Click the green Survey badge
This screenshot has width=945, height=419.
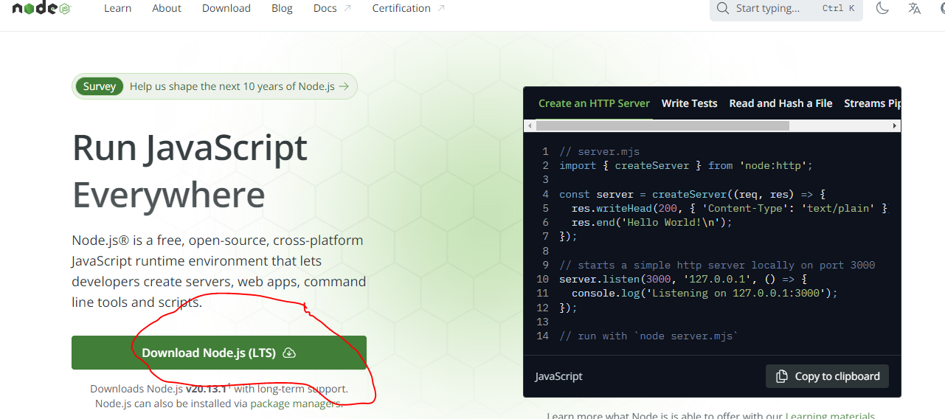click(100, 86)
